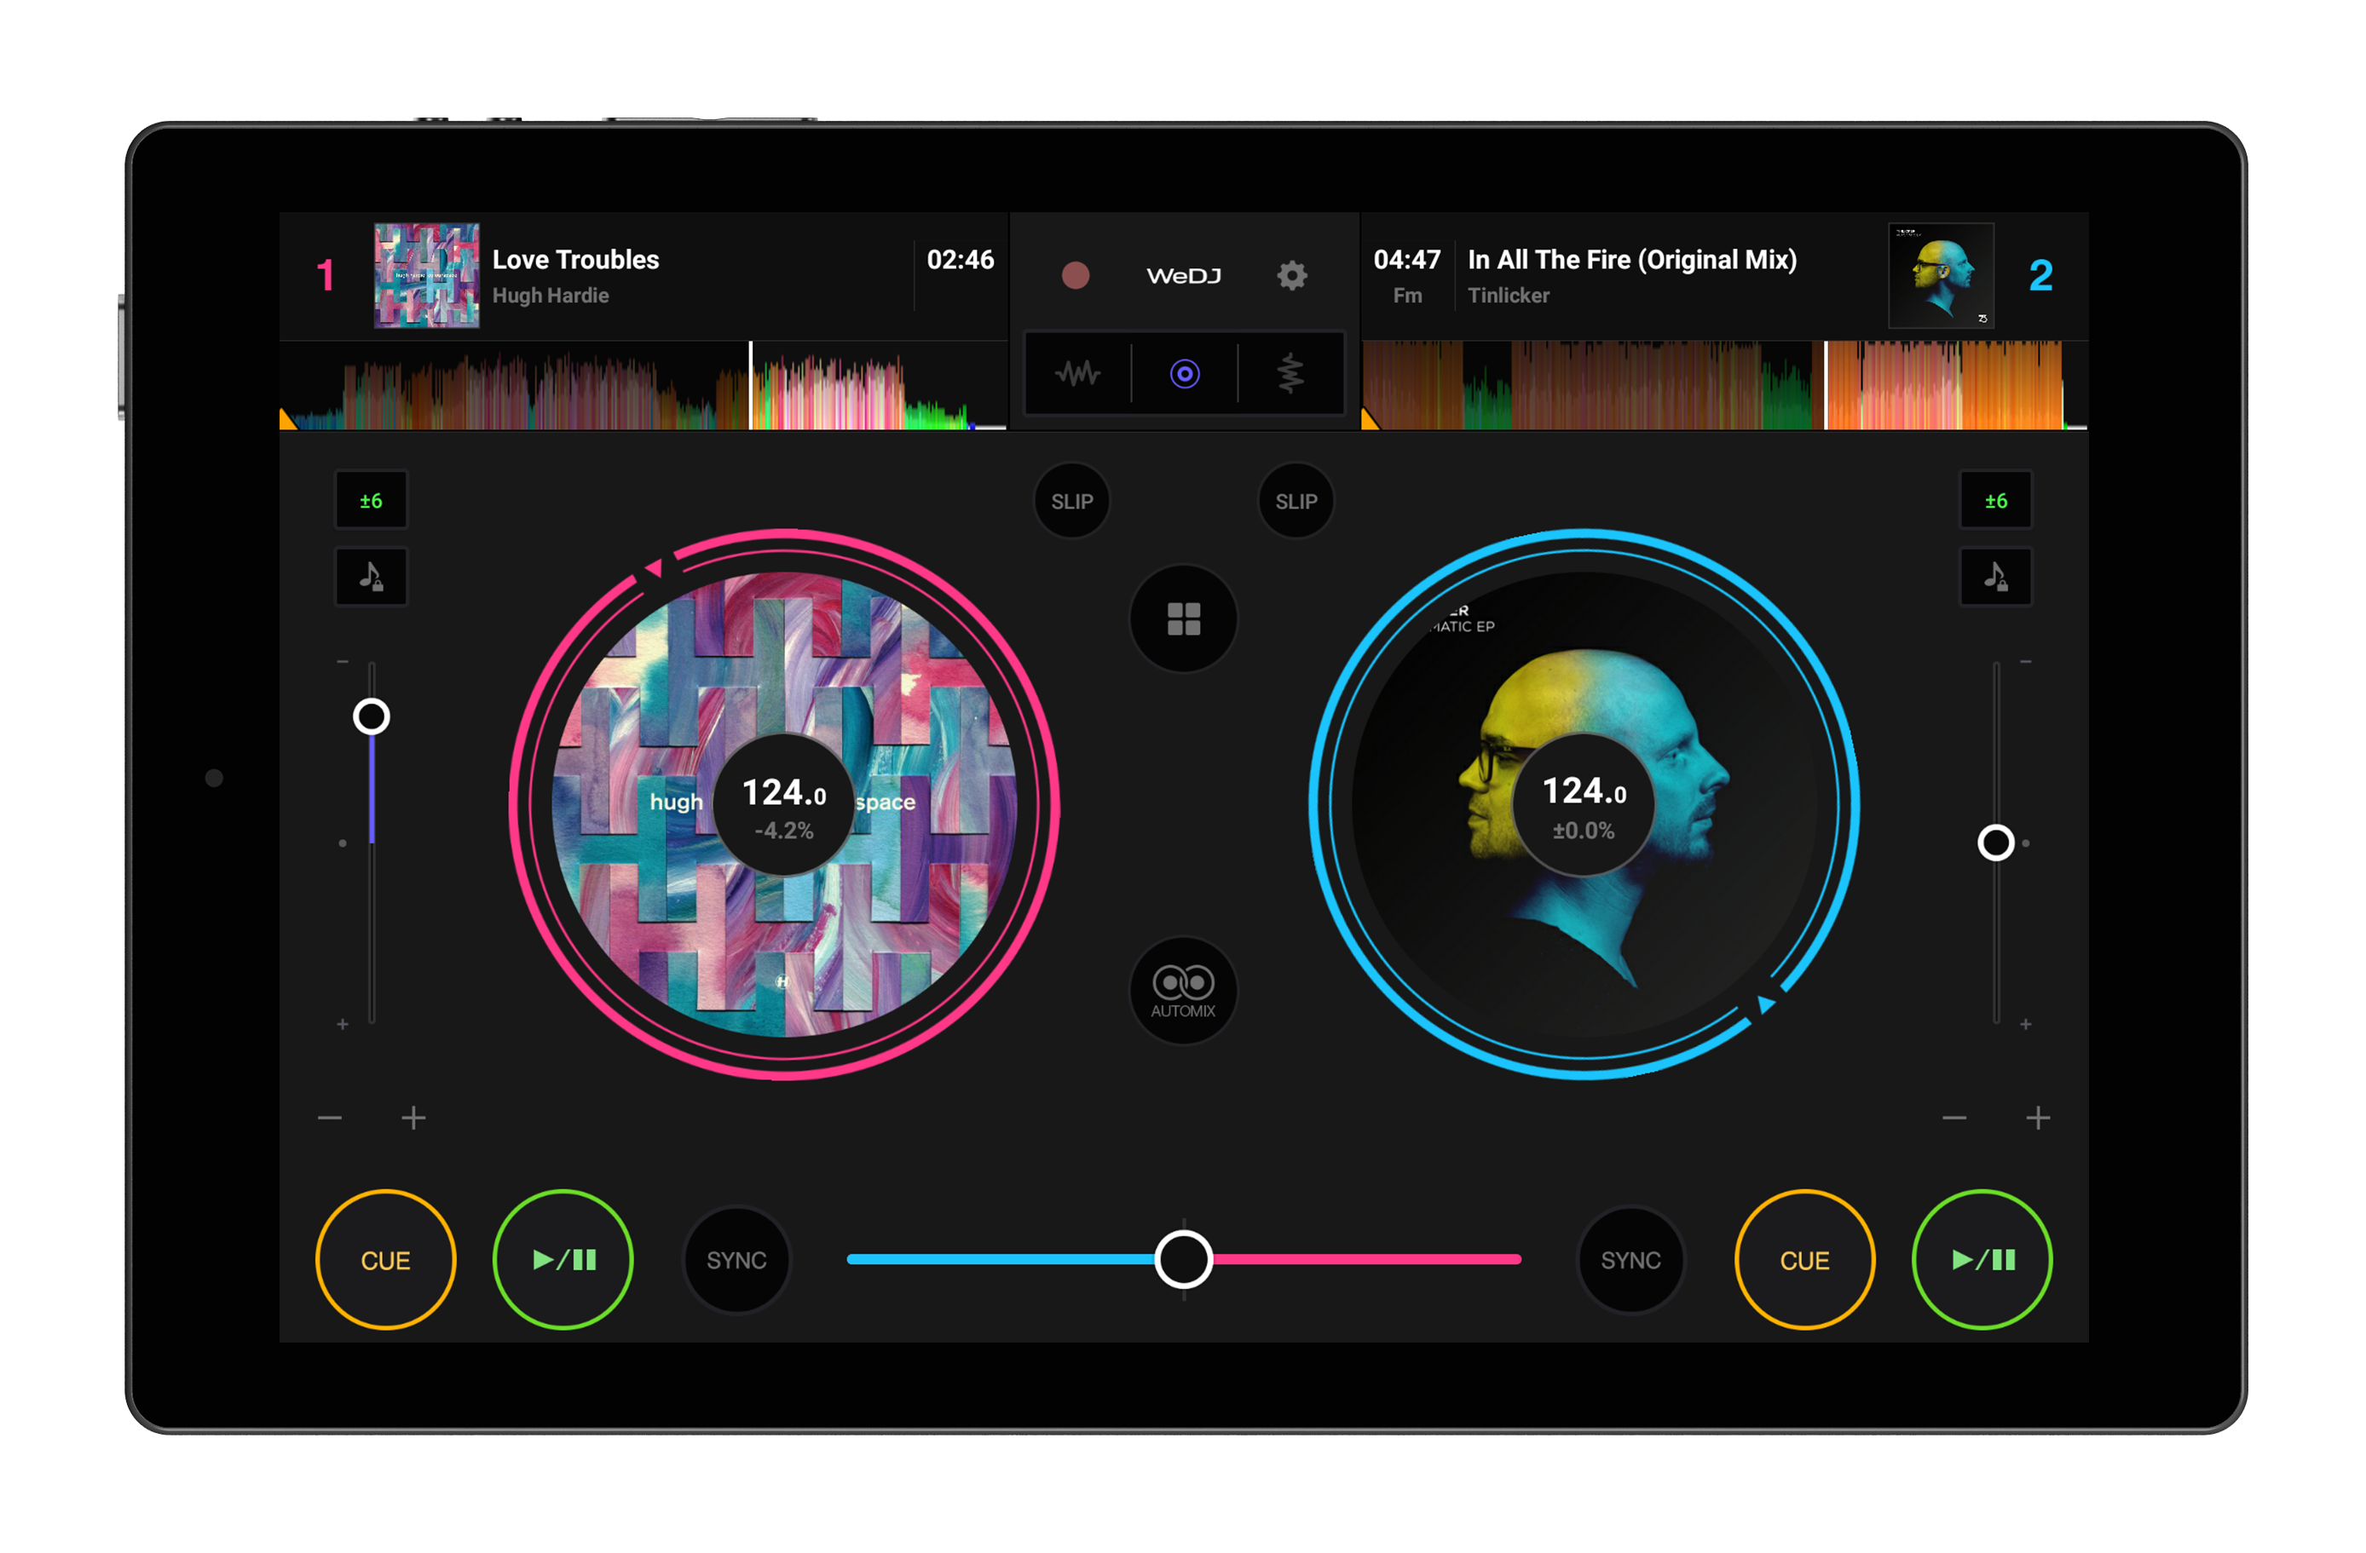Play or pause deck 2
The image size is (2366, 1553).
[1982, 1260]
